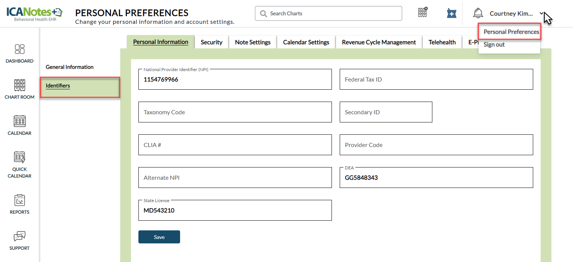Open Support chat icon in sidebar
The width and height of the screenshot is (573, 262).
pos(19,240)
